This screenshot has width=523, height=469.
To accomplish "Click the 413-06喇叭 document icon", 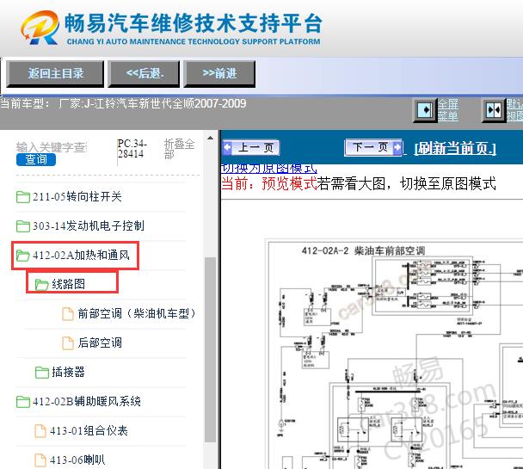I will point(40,460).
